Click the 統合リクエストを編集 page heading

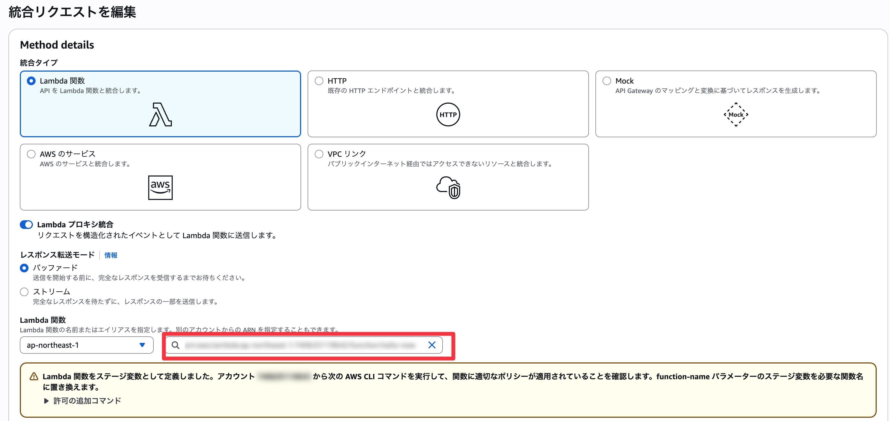[x=72, y=12]
